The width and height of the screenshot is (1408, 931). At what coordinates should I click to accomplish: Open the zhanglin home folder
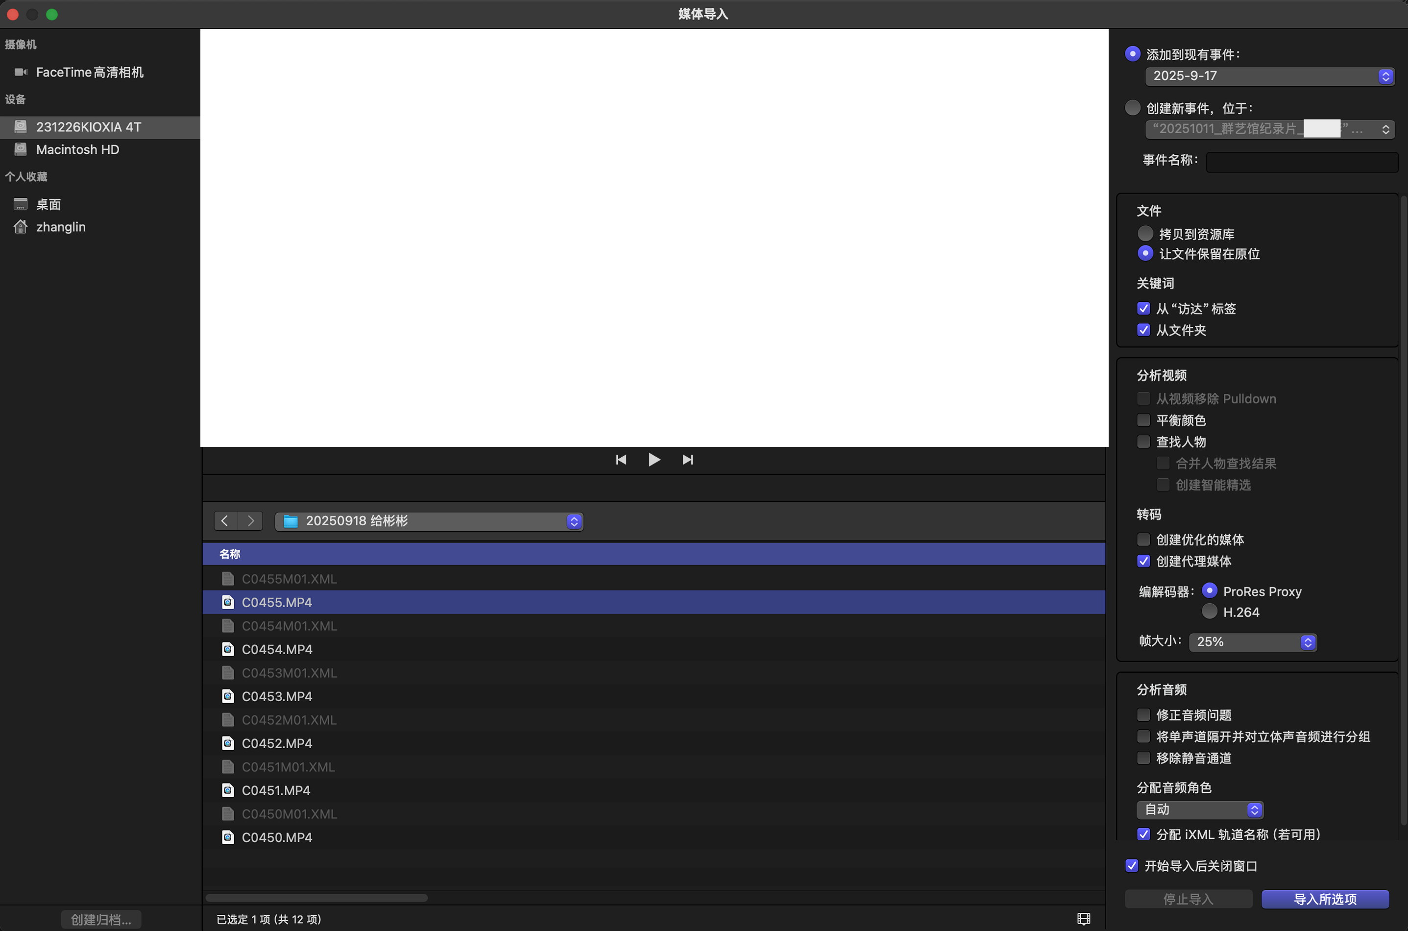61,227
